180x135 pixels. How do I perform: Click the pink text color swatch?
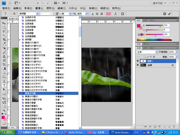[x=108, y=14]
